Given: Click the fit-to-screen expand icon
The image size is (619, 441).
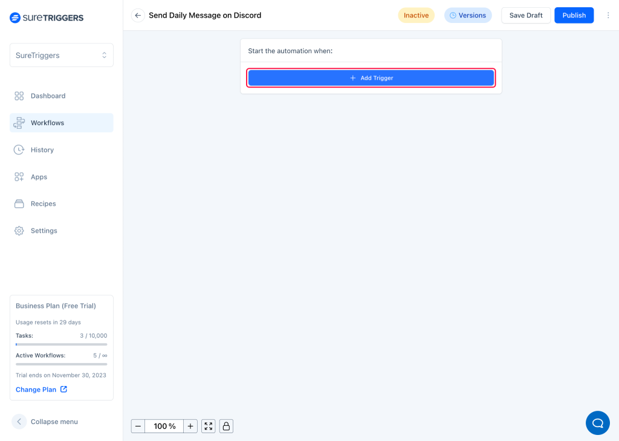Looking at the screenshot, I should [x=209, y=427].
